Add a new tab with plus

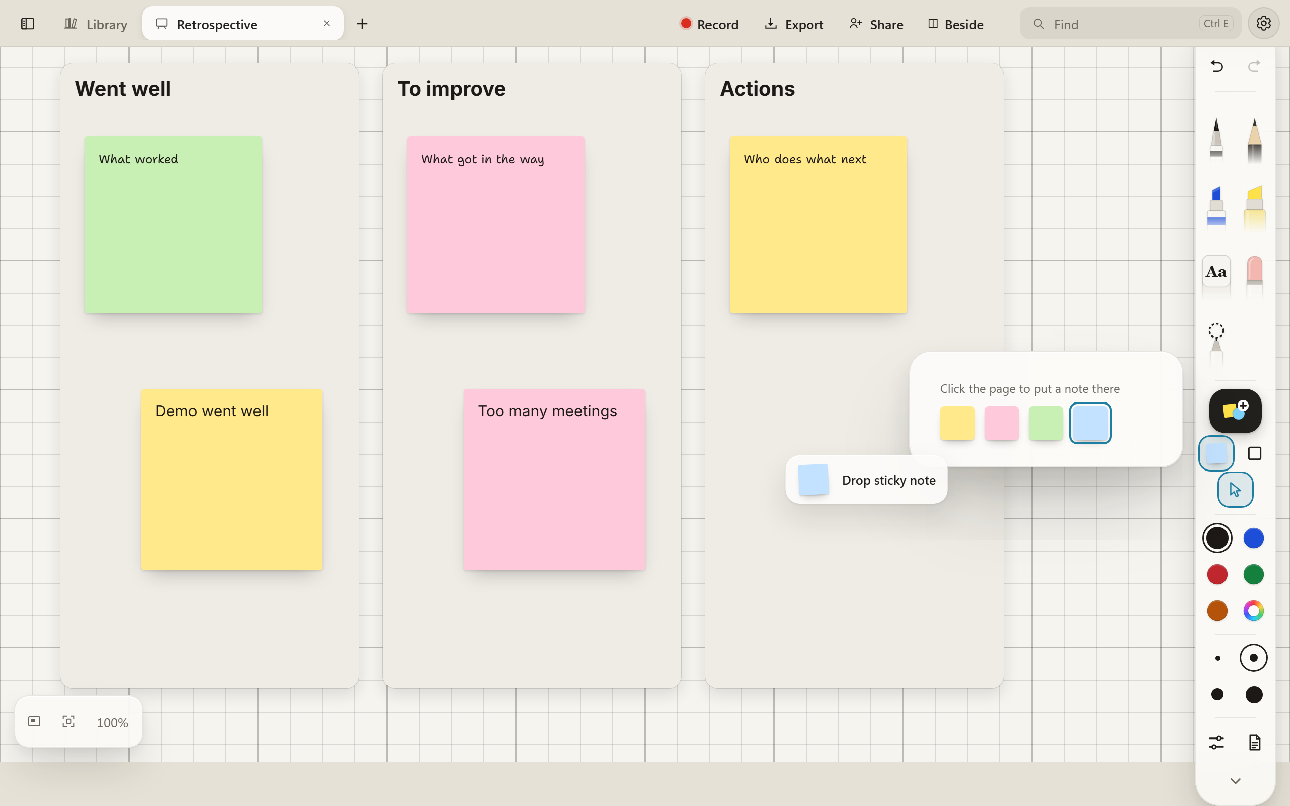coord(362,24)
